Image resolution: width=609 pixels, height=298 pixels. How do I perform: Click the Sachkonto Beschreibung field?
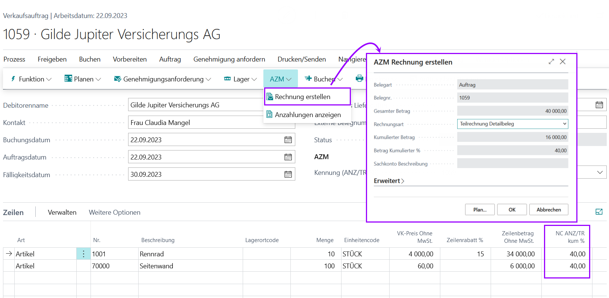tap(512, 163)
